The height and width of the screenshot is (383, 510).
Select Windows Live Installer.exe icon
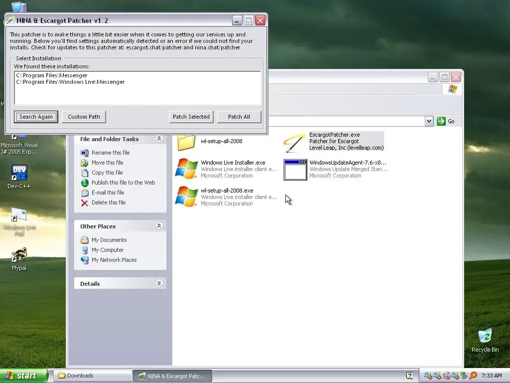tap(186, 169)
